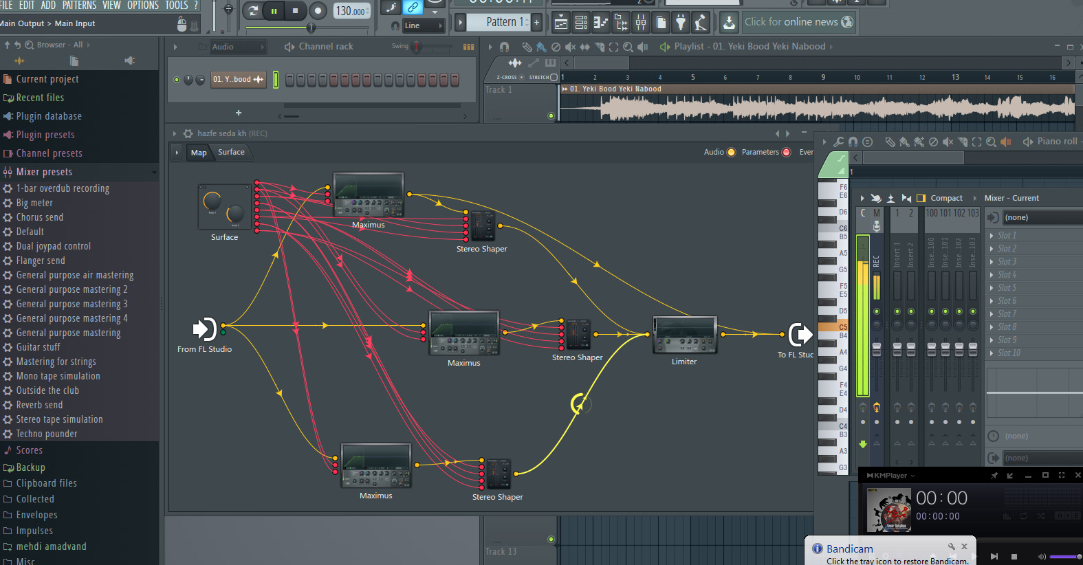This screenshot has width=1083, height=565.
Task: Click the record button in transport
Action: click(x=318, y=11)
